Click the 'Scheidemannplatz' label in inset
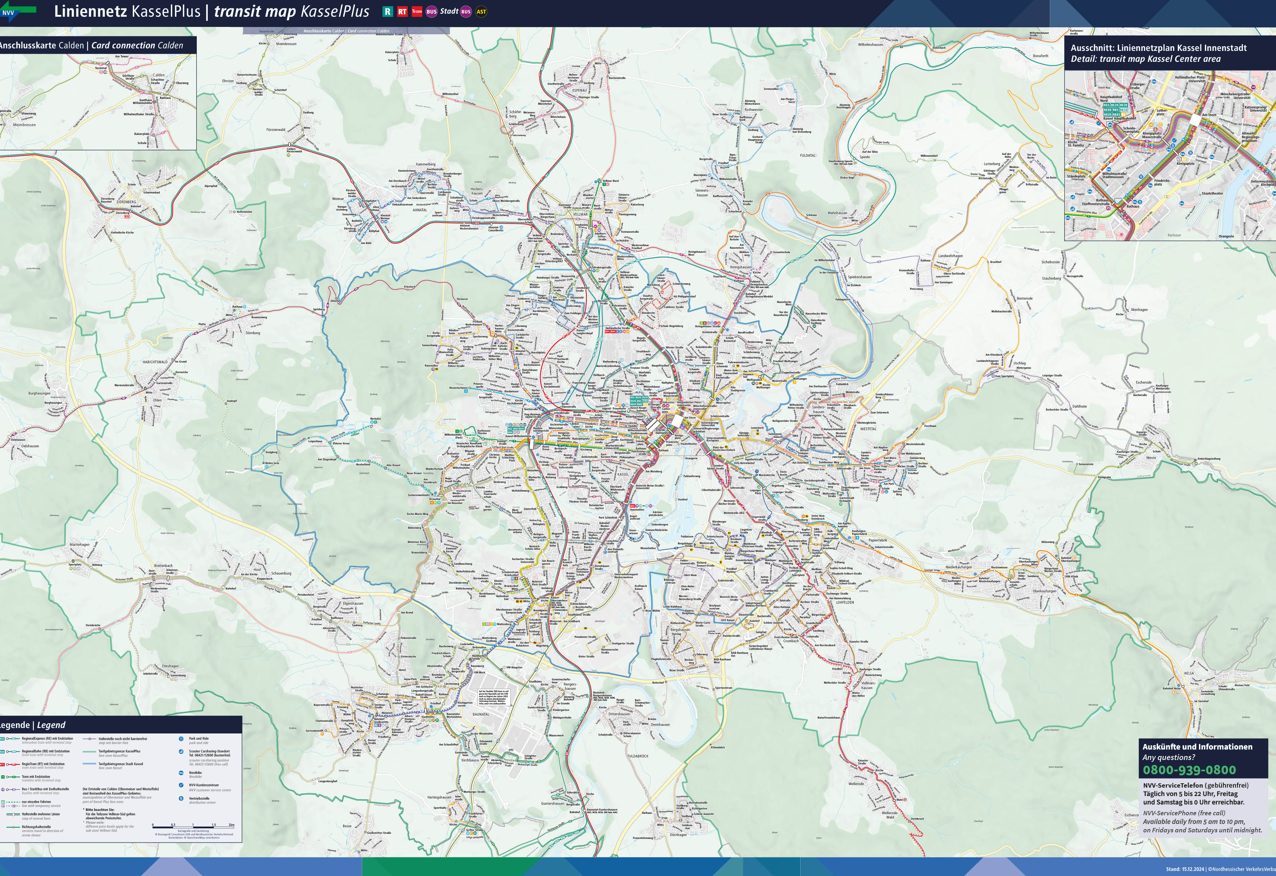 click(x=1131, y=130)
